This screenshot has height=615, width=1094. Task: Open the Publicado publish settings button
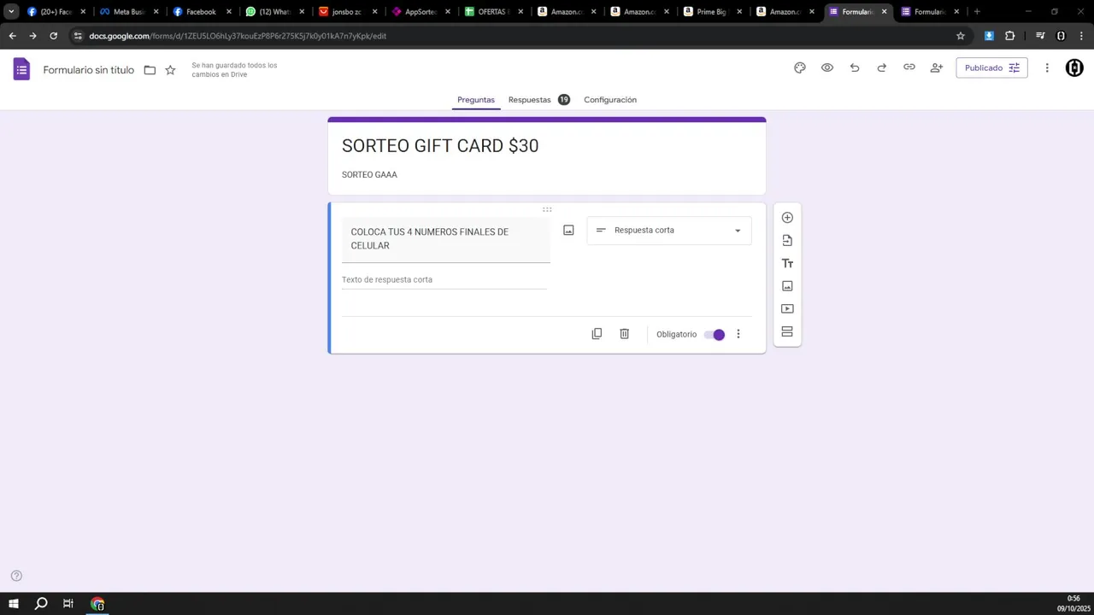point(991,67)
